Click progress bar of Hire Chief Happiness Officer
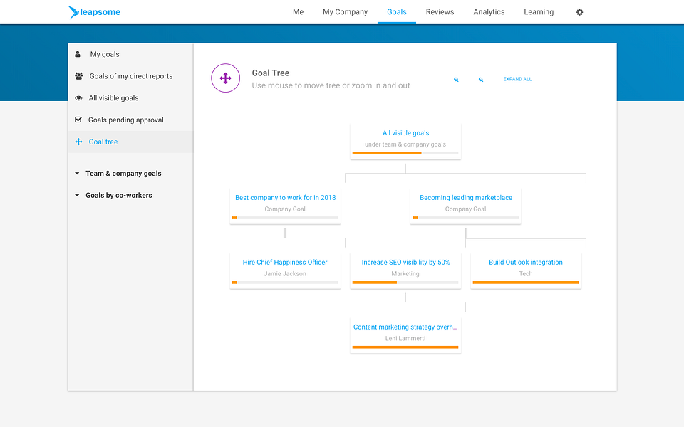This screenshot has height=427, width=684. 285,283
